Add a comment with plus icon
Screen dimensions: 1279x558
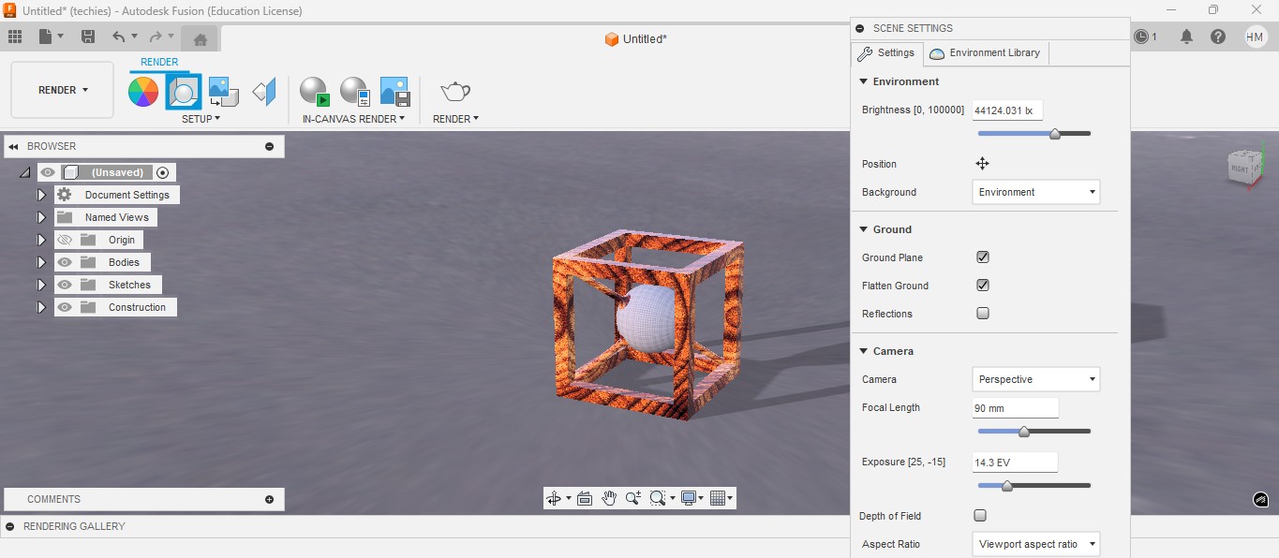point(269,499)
